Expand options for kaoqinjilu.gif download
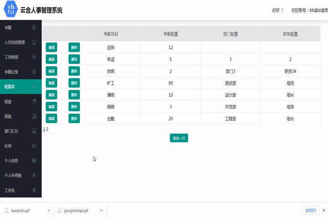 (x=48, y=211)
